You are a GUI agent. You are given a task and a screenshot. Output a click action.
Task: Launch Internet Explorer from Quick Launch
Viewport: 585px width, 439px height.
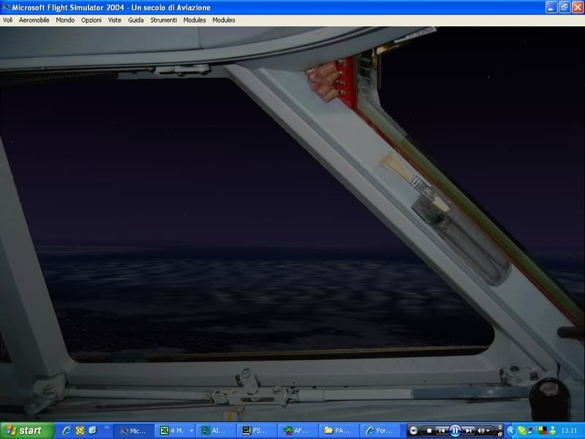(67, 431)
